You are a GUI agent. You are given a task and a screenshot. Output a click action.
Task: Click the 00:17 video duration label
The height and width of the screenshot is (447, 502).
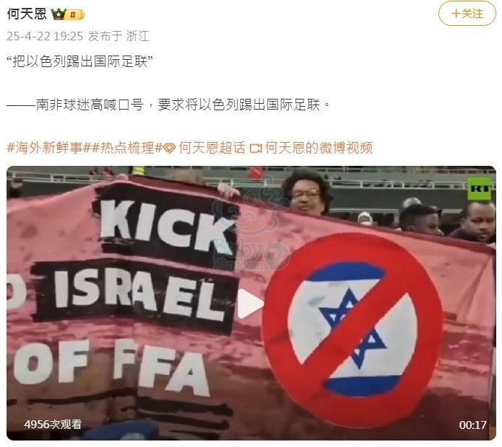(472, 425)
